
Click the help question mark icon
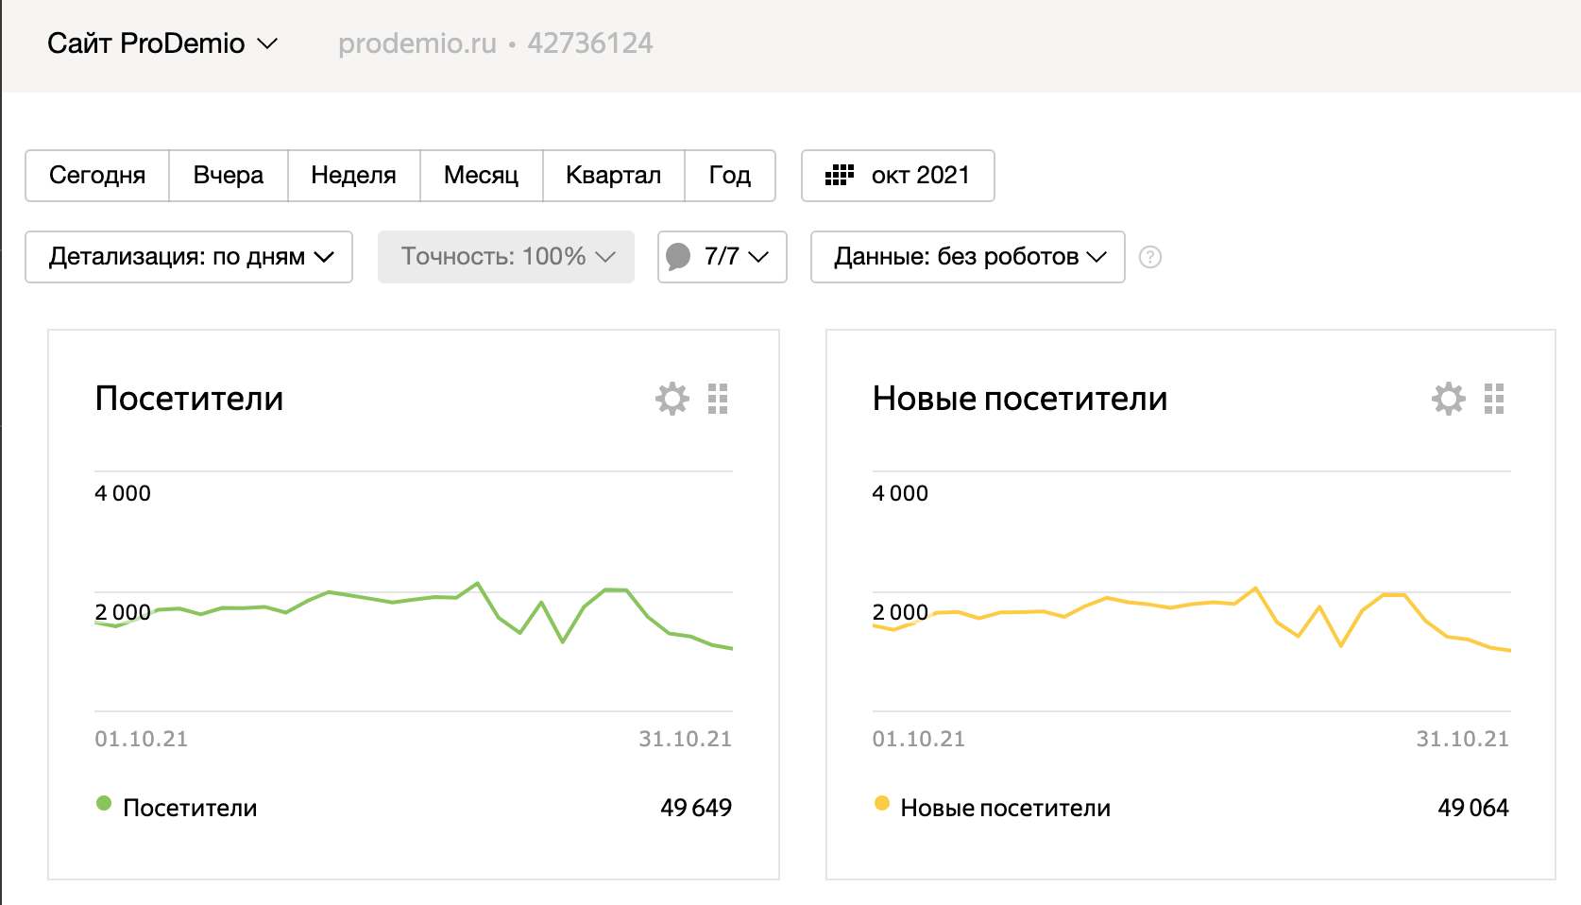1149,257
